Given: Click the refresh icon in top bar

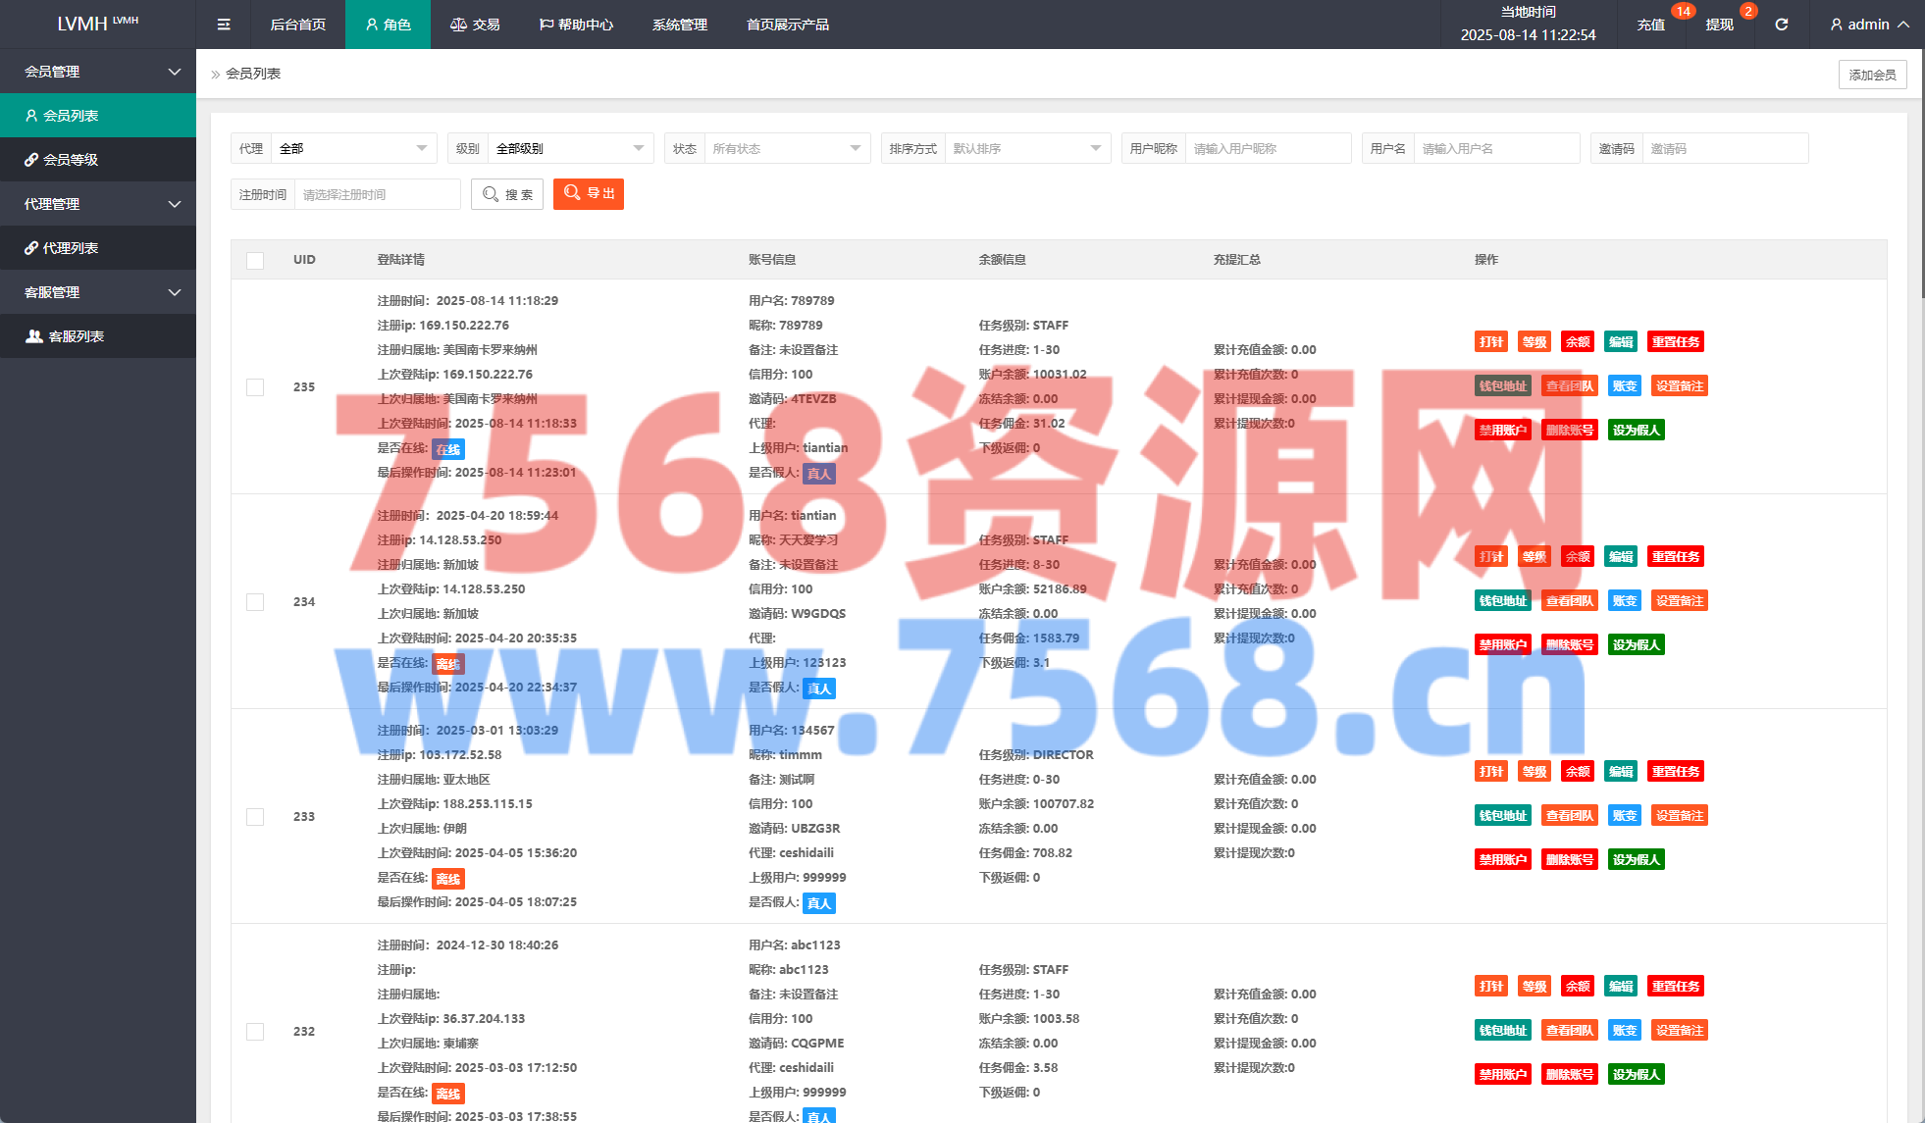Looking at the screenshot, I should tap(1781, 25).
